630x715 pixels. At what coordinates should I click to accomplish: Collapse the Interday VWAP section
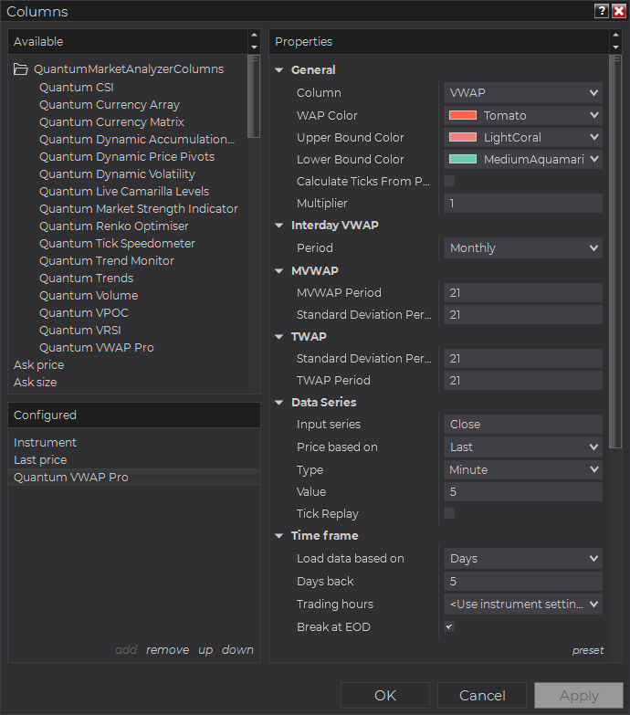click(x=279, y=226)
